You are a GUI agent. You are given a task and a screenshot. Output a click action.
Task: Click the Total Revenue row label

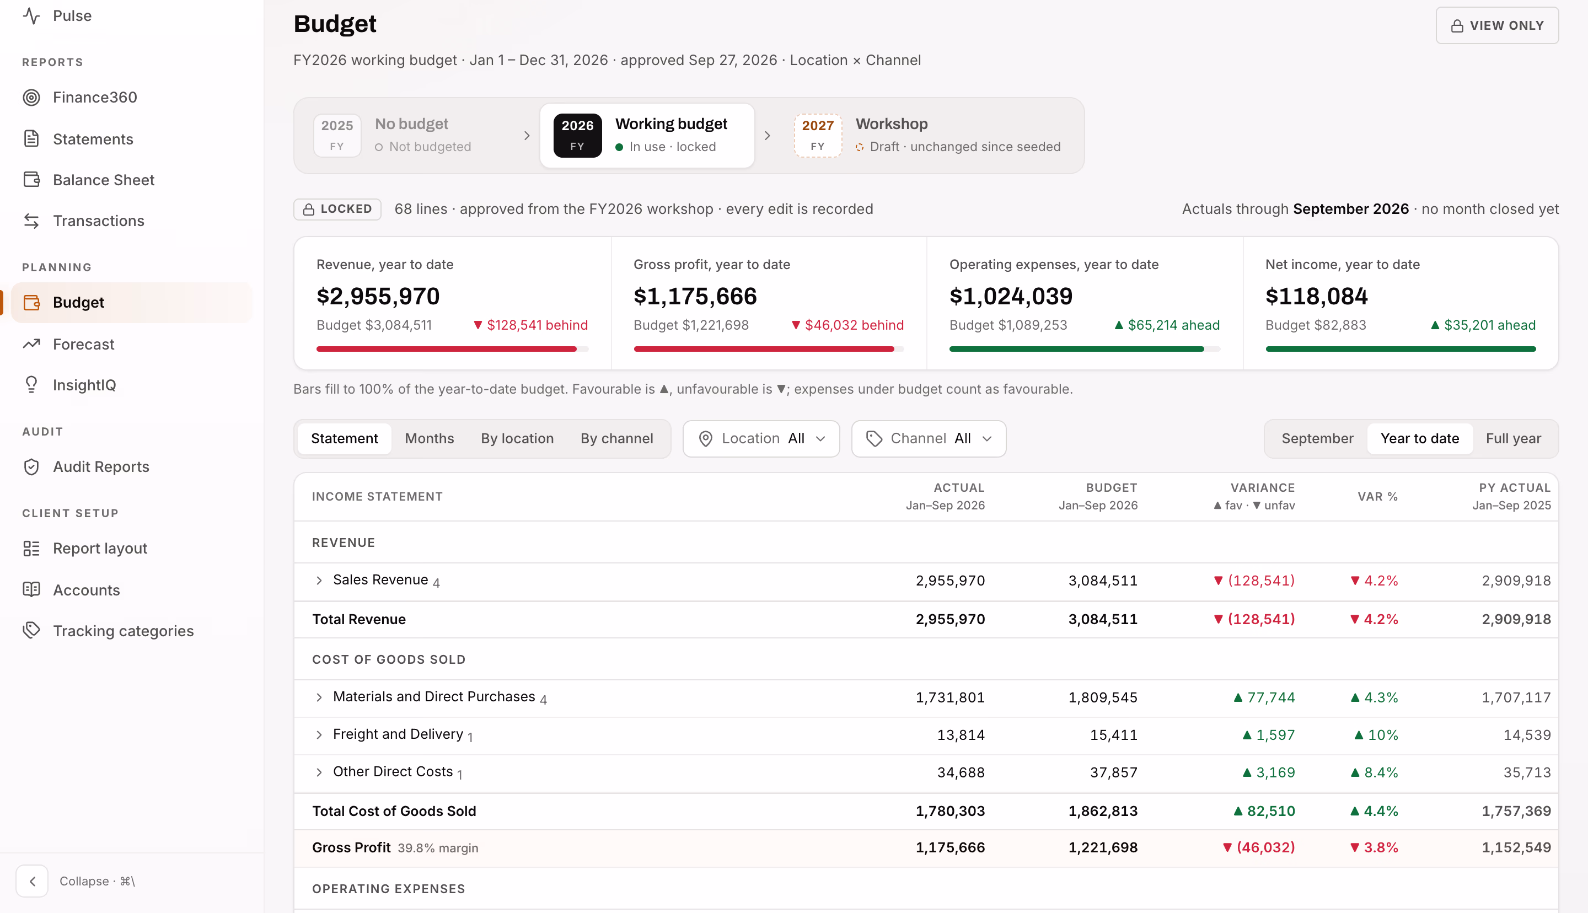point(358,620)
